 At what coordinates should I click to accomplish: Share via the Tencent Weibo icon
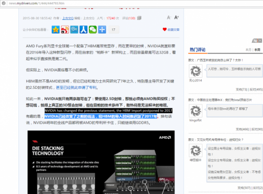pyautogui.click(x=74, y=29)
